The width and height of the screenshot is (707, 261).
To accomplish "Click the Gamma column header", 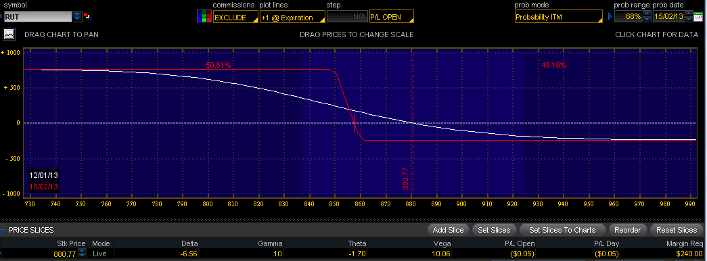I will (270, 243).
